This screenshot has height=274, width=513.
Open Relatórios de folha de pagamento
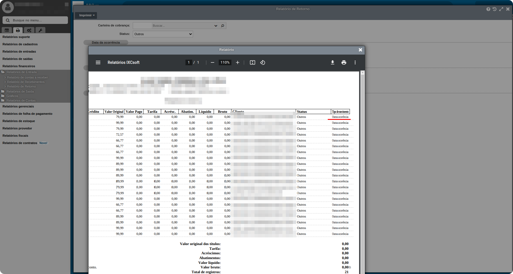click(x=27, y=114)
